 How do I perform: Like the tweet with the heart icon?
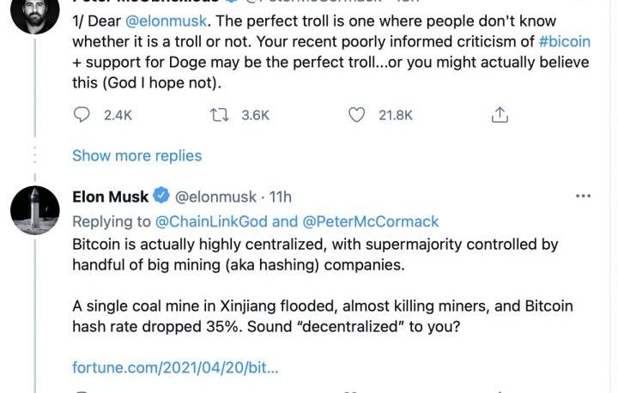click(x=356, y=114)
